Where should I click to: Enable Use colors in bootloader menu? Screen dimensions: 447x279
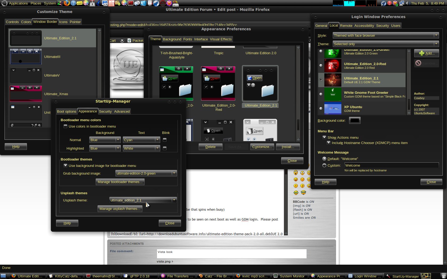coord(65,126)
